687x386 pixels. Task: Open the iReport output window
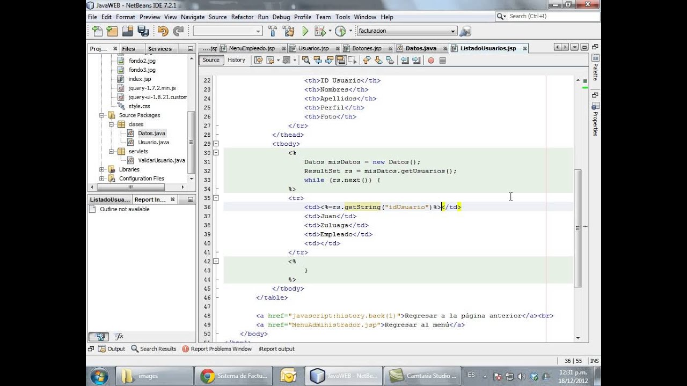click(x=276, y=349)
